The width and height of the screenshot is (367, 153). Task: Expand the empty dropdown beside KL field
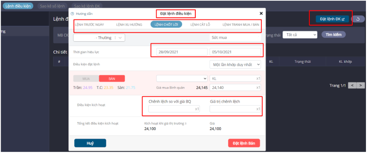coord(182,79)
